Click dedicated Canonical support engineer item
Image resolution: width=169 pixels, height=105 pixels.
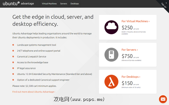click(x=43, y=80)
